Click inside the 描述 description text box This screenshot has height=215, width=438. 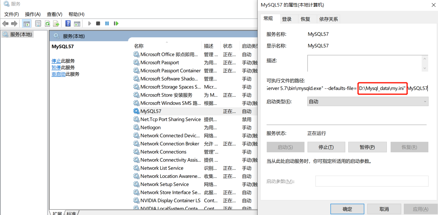[365, 63]
